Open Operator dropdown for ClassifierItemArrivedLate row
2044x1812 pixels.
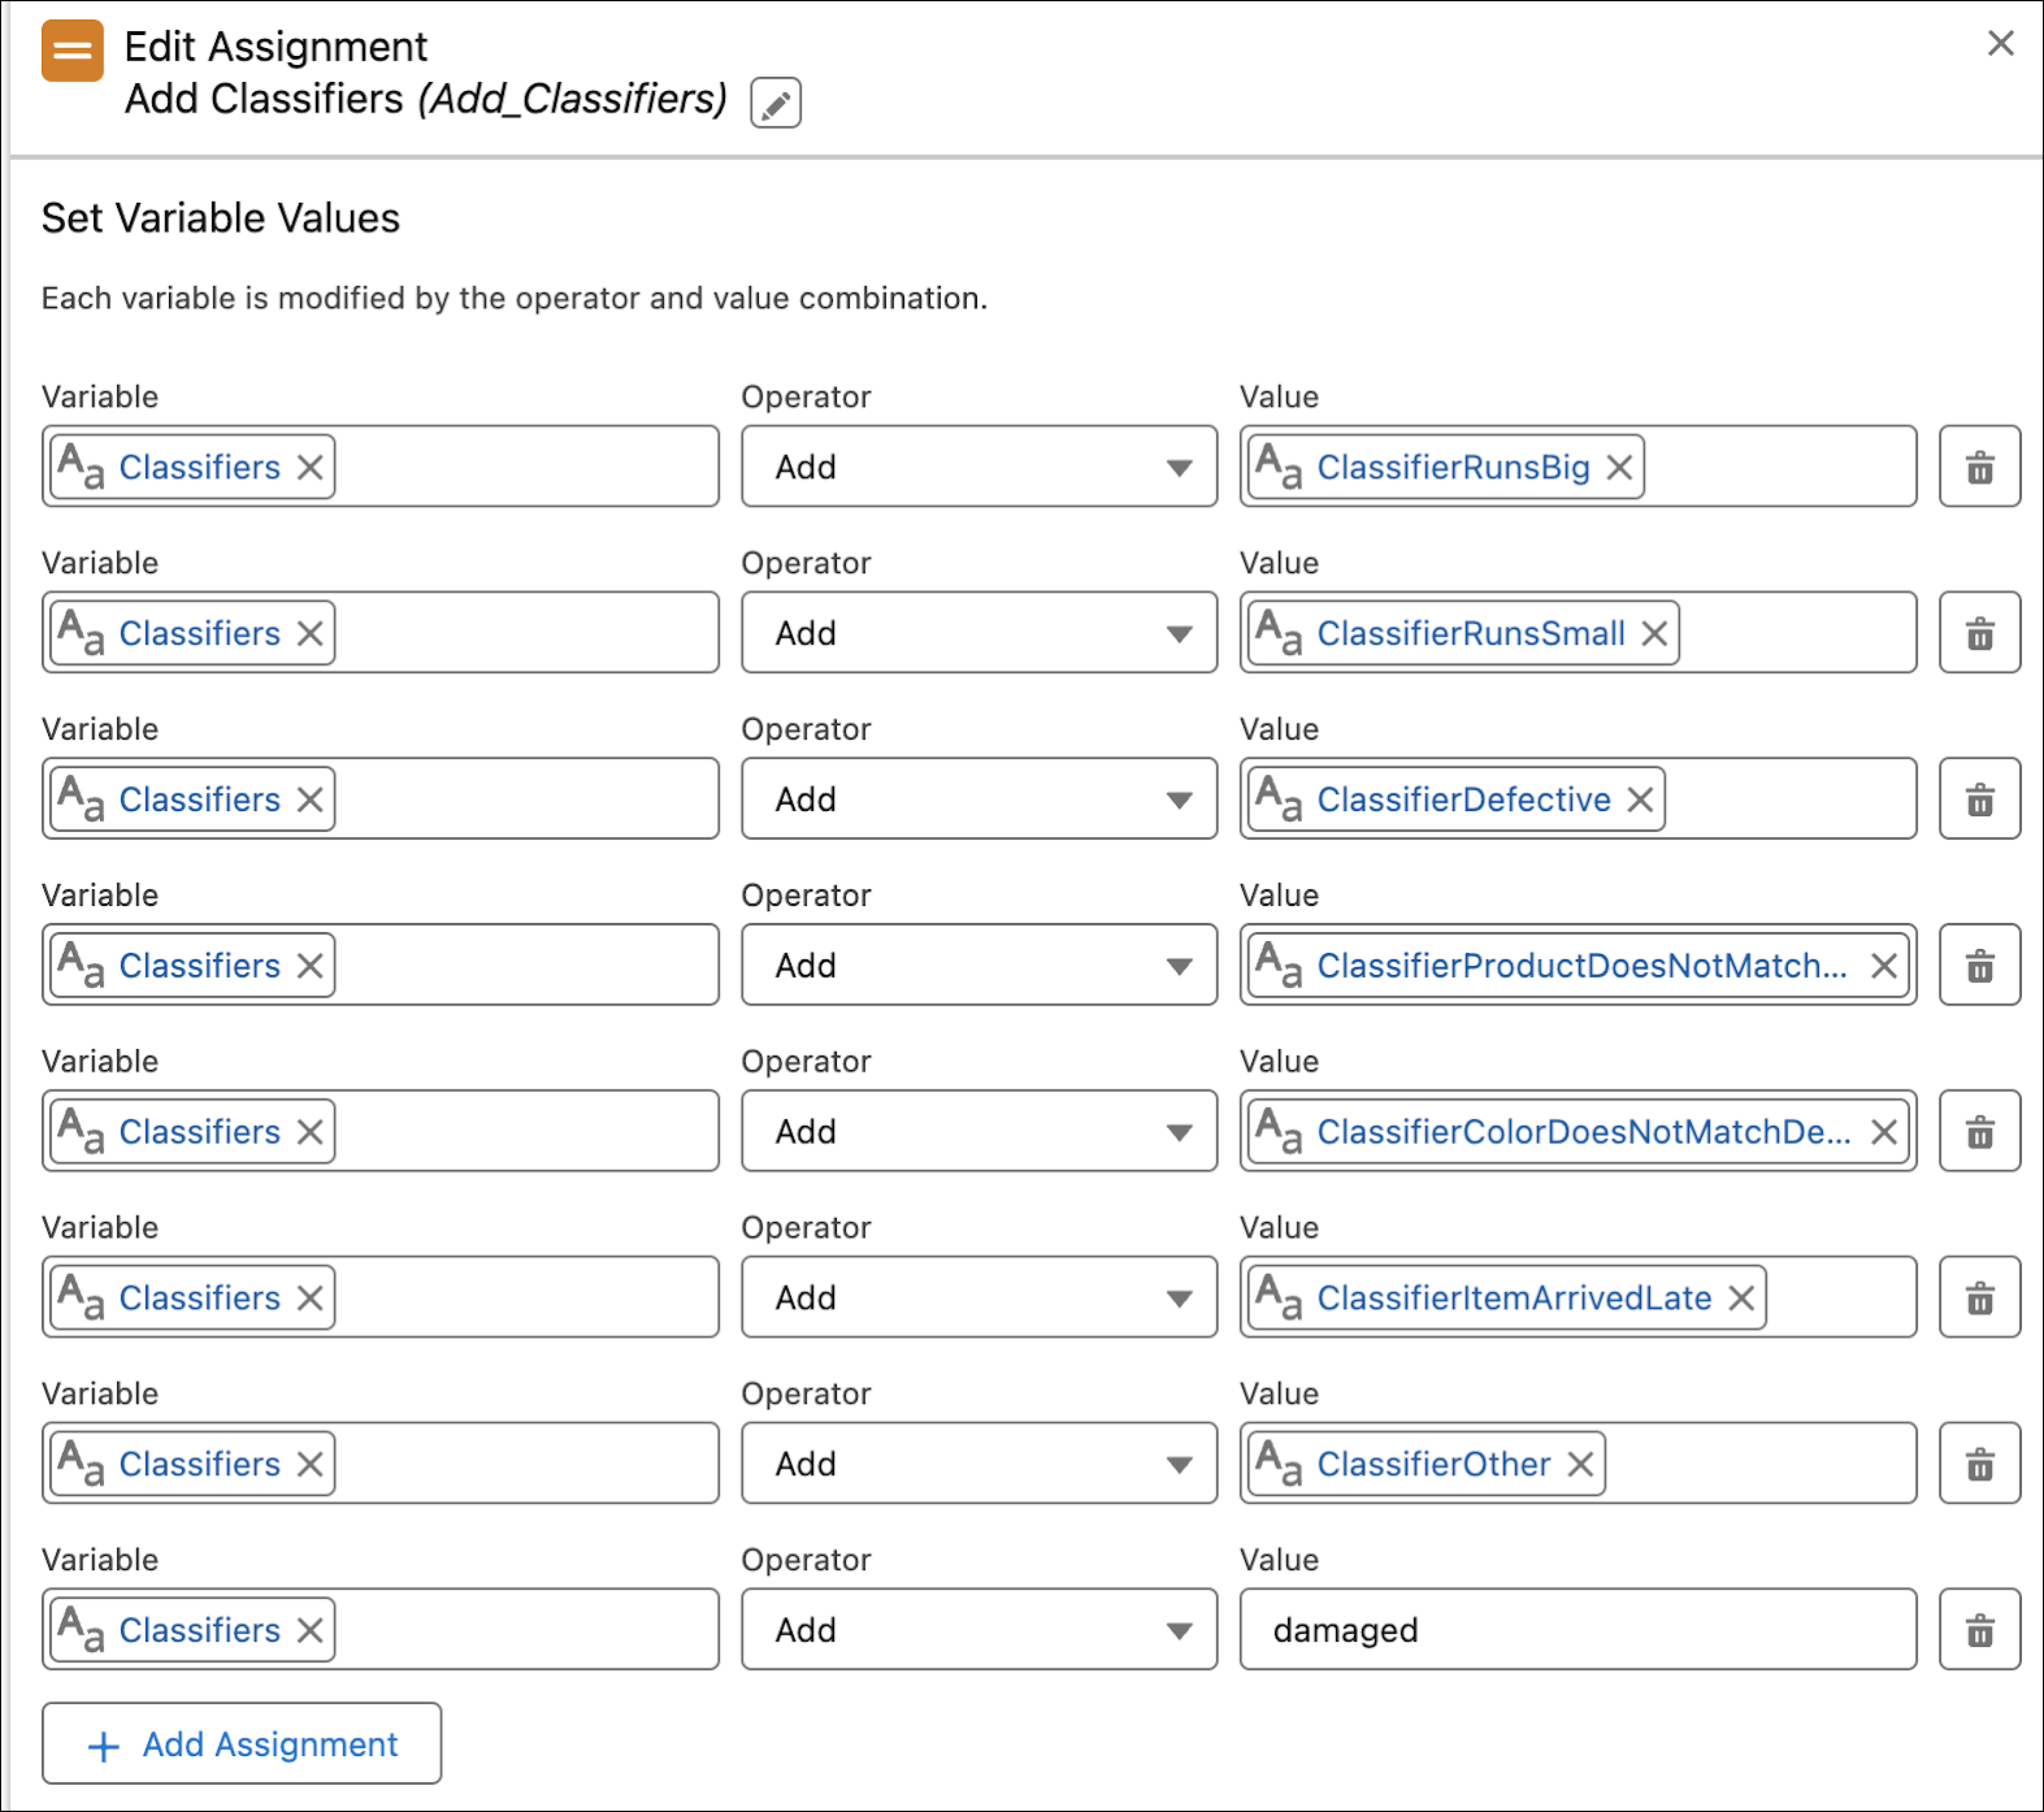click(979, 1297)
